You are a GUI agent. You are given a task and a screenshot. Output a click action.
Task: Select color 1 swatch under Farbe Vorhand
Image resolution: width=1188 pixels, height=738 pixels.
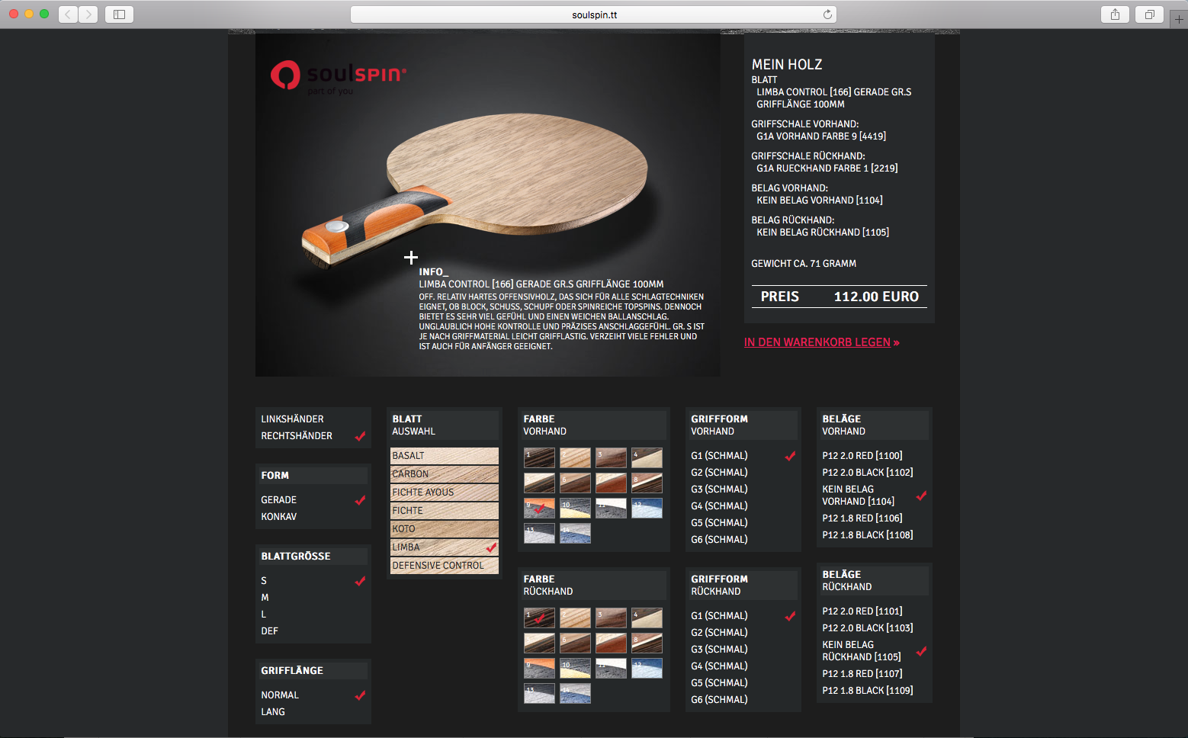(x=539, y=458)
